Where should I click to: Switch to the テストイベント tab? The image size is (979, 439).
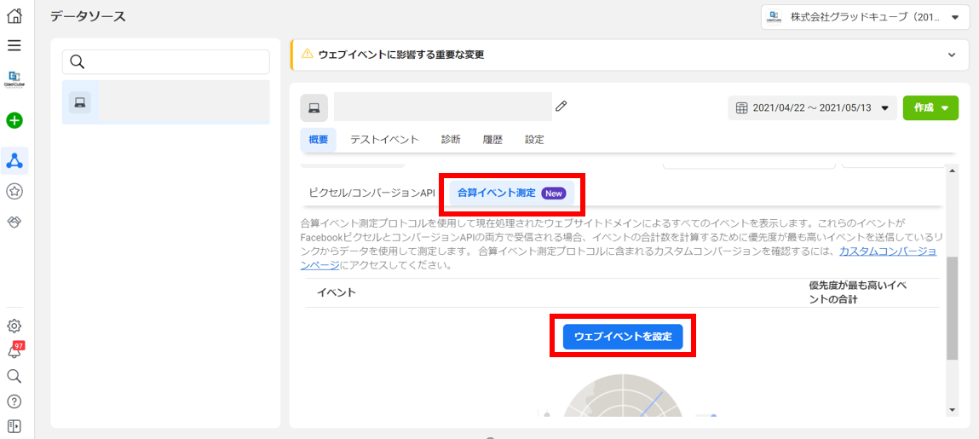[x=384, y=140]
